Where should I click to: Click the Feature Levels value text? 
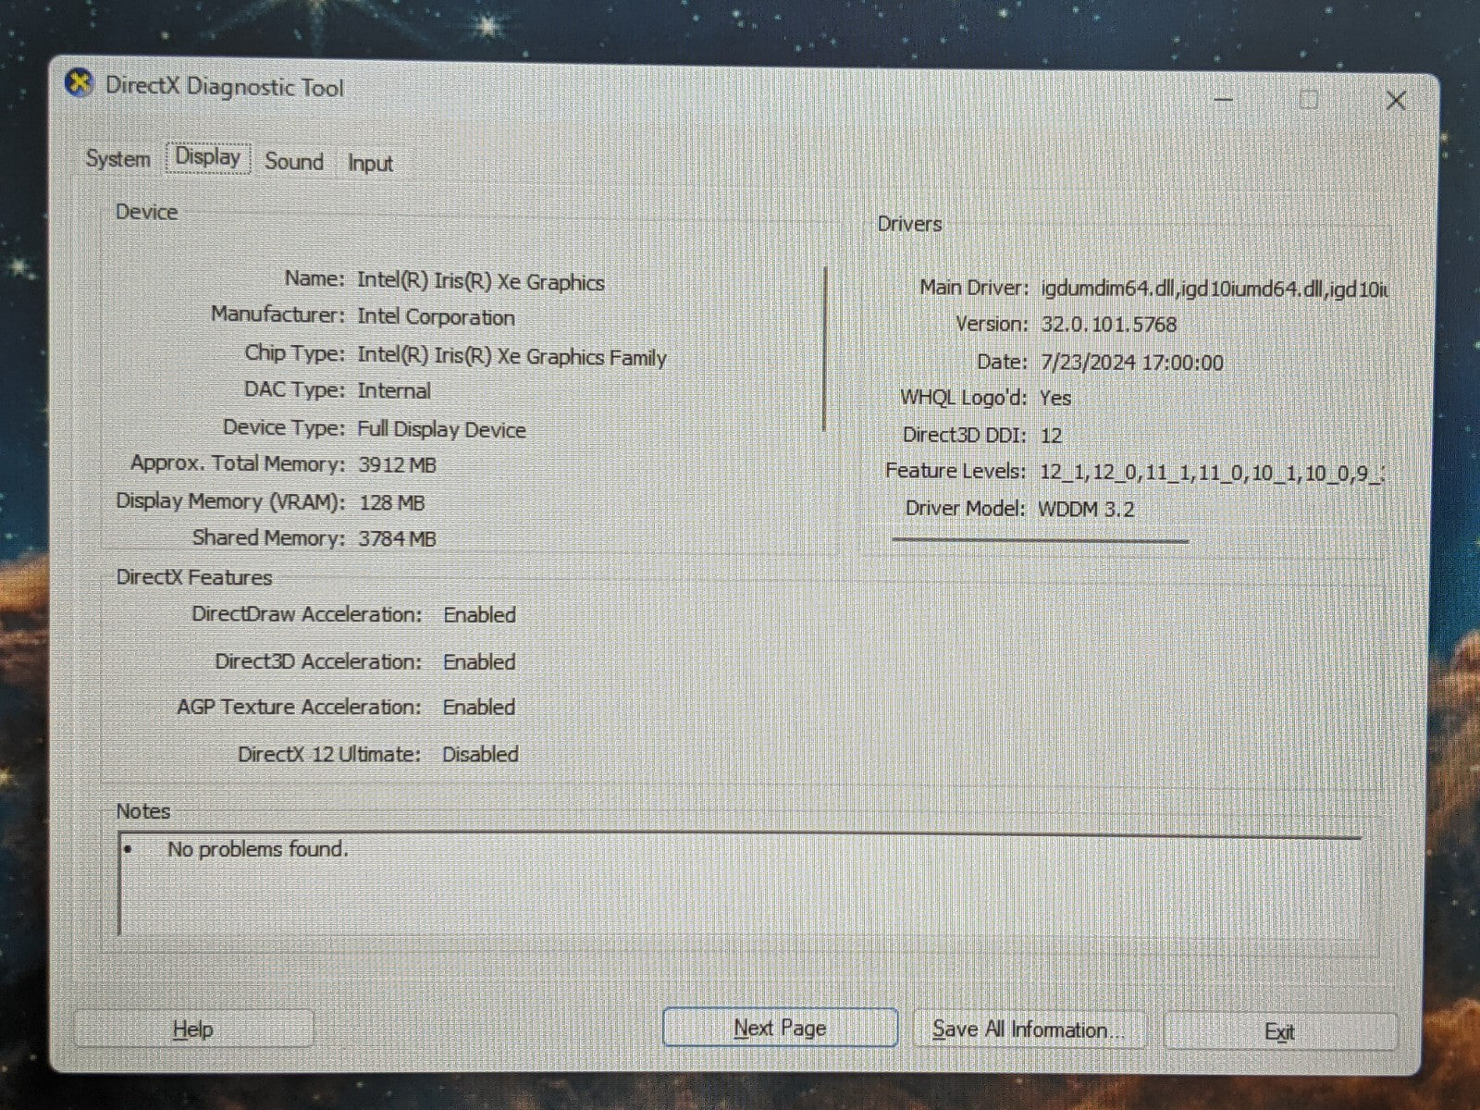(1210, 473)
